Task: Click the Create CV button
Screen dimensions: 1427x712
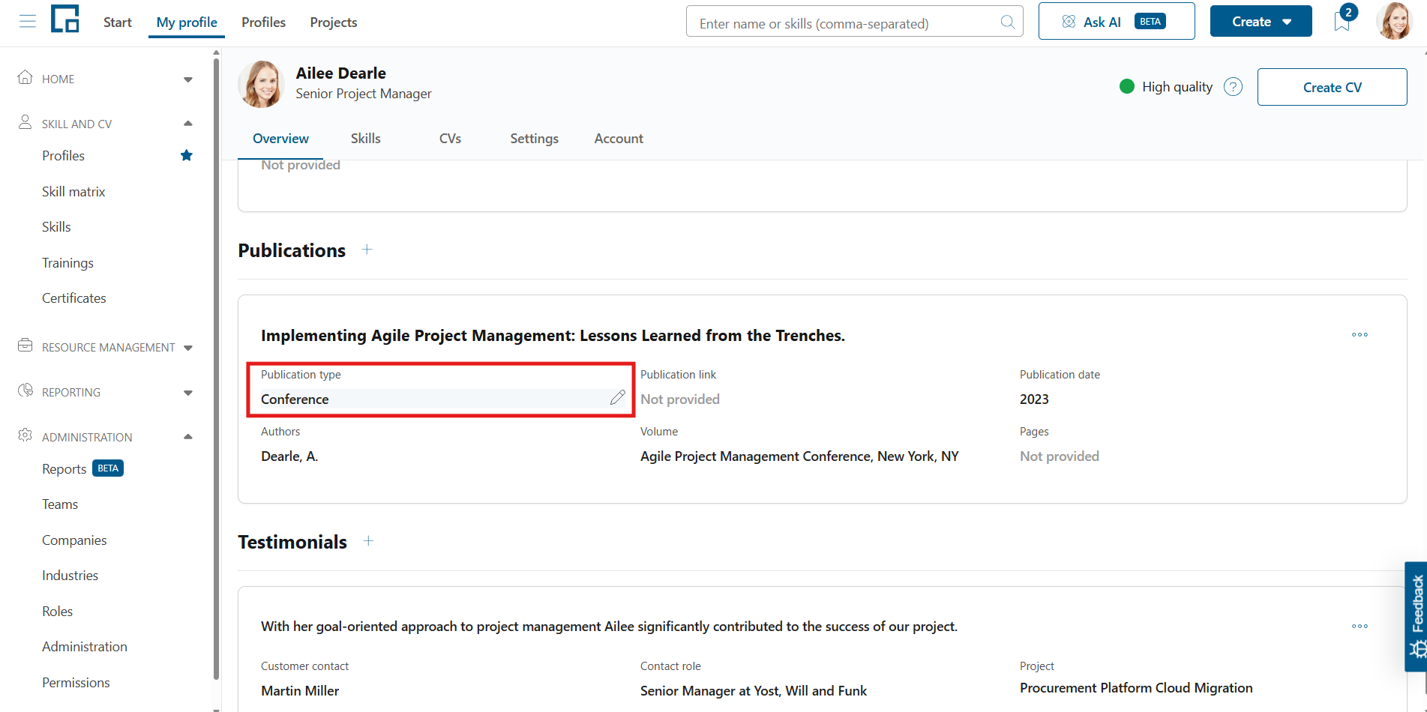Action: click(1333, 87)
